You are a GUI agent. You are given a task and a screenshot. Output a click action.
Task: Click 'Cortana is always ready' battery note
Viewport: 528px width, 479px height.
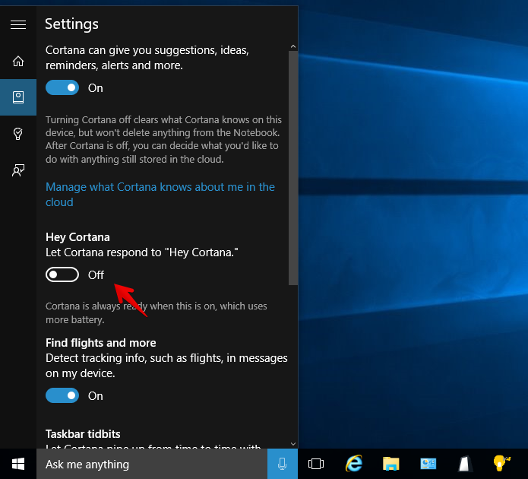coord(157,312)
